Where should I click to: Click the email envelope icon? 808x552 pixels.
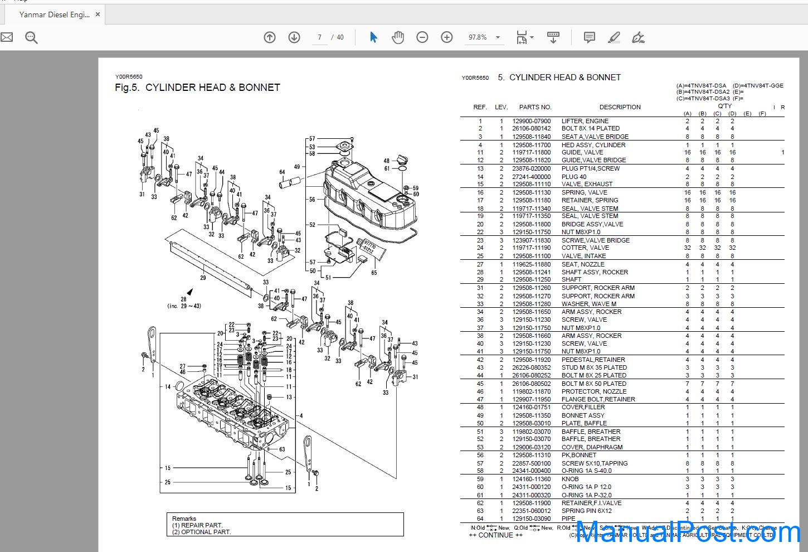[x=6, y=37]
